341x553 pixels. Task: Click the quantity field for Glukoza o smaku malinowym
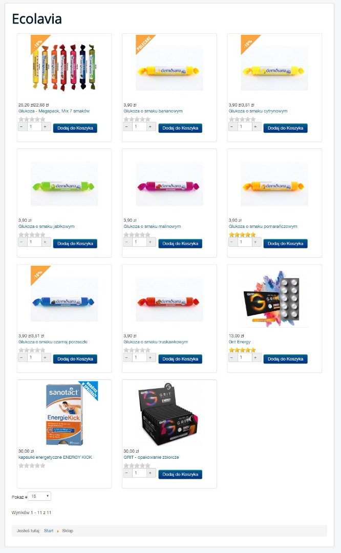(139, 242)
